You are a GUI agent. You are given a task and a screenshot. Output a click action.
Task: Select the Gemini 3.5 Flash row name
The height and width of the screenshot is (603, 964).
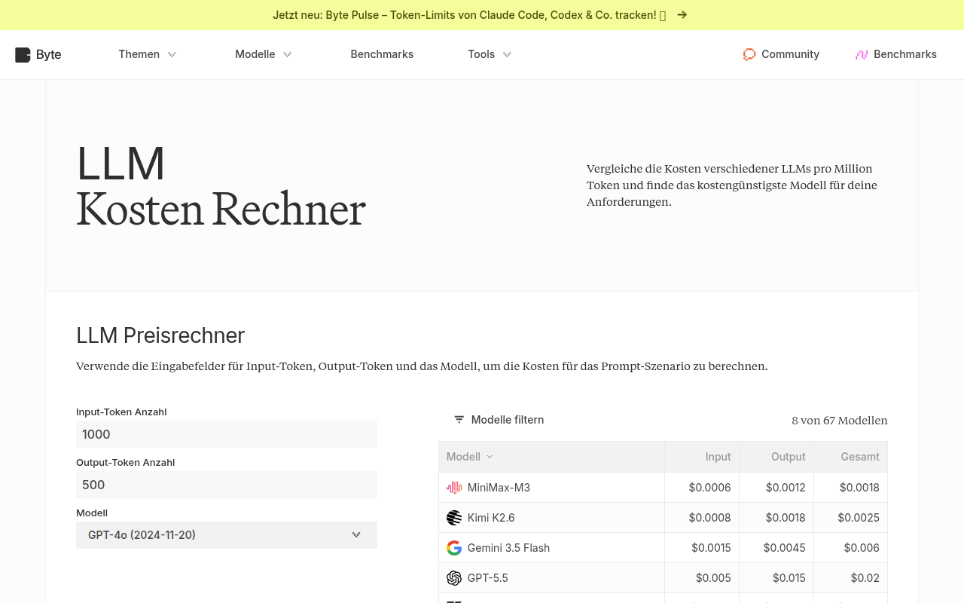coord(508,548)
